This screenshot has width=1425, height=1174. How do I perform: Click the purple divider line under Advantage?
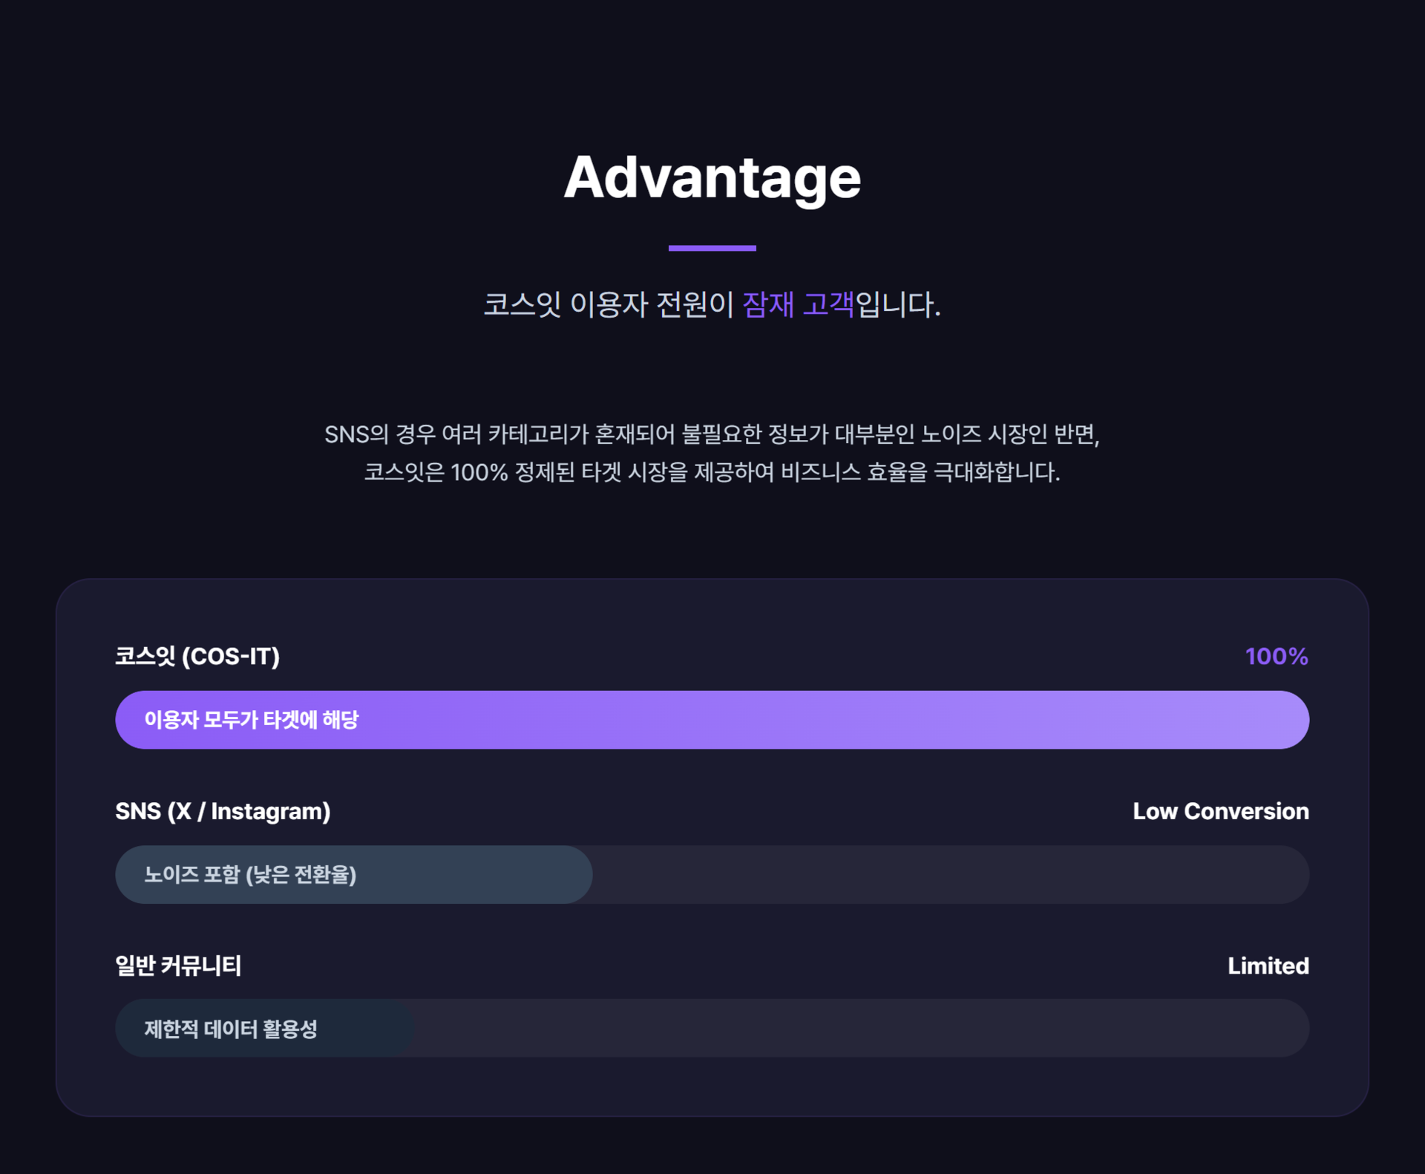(712, 248)
